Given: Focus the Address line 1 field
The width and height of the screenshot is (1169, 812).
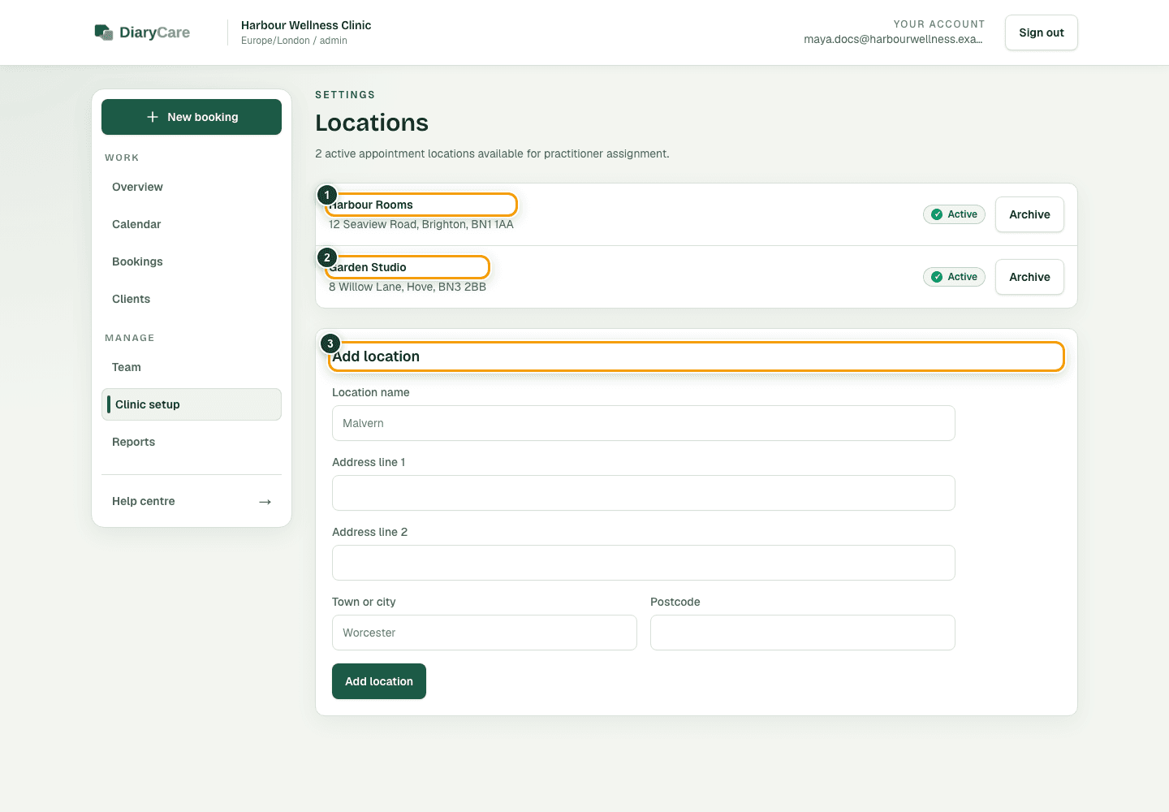Looking at the screenshot, I should (x=644, y=493).
